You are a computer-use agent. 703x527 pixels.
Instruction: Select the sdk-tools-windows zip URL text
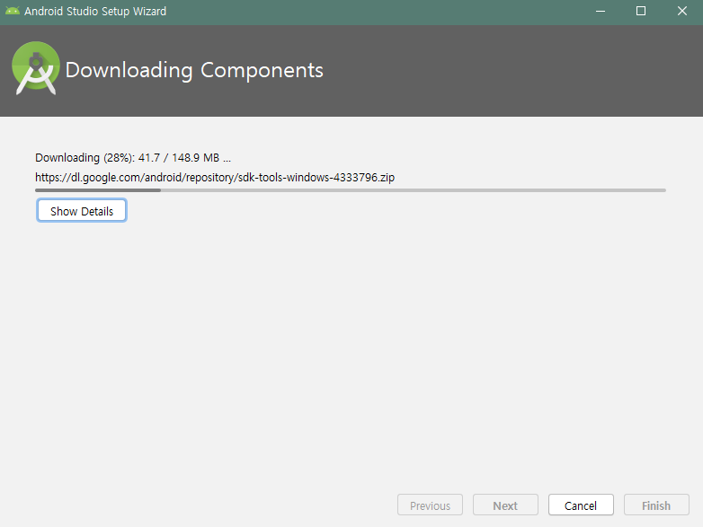215,178
